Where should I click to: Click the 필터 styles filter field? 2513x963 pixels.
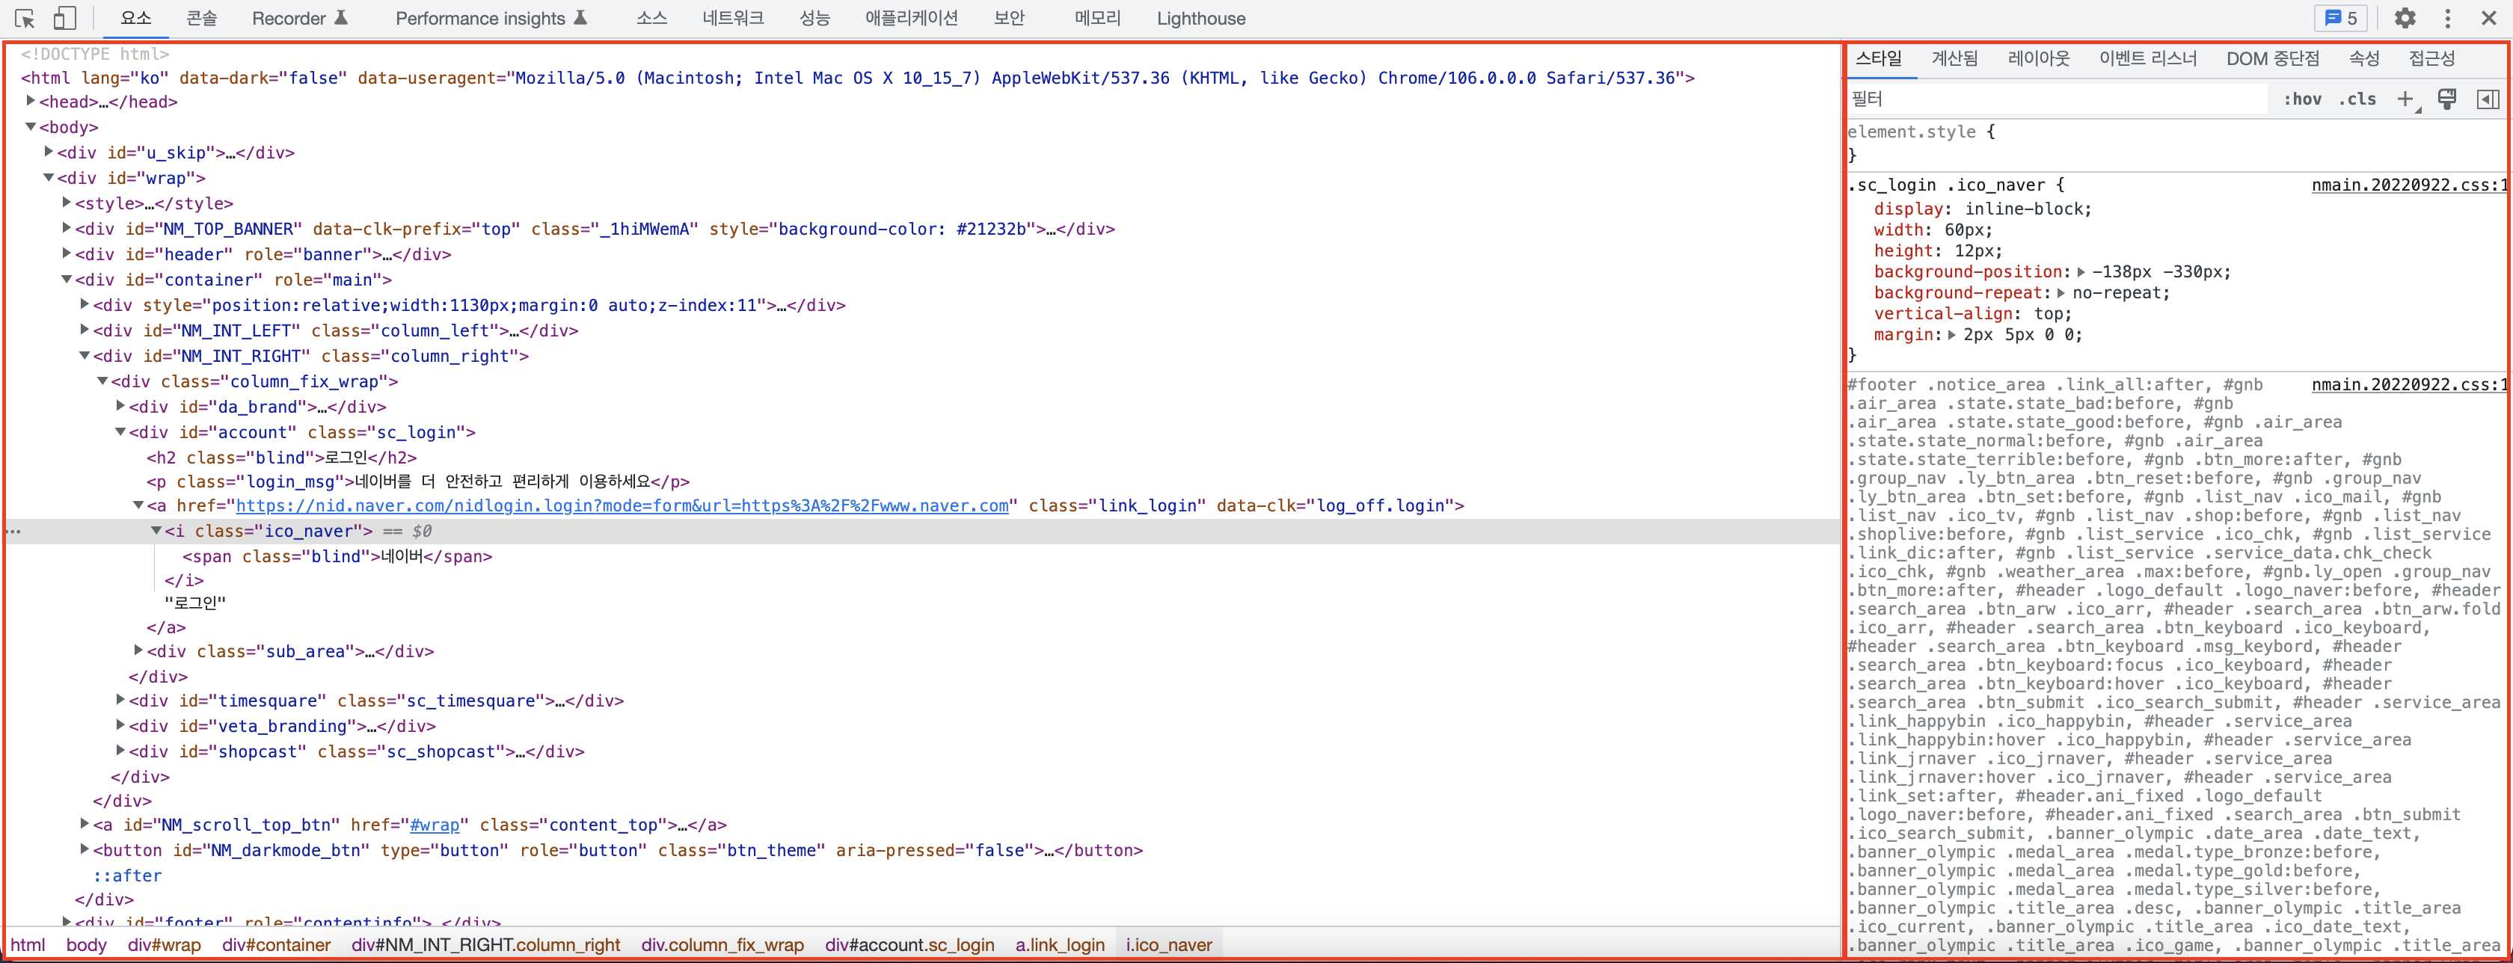(x=2049, y=99)
